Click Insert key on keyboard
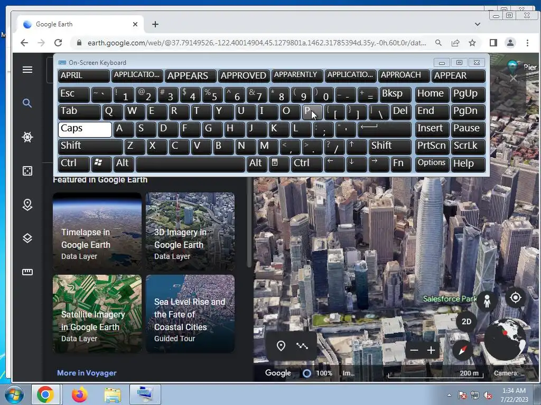The width and height of the screenshot is (541, 405). coord(432,130)
